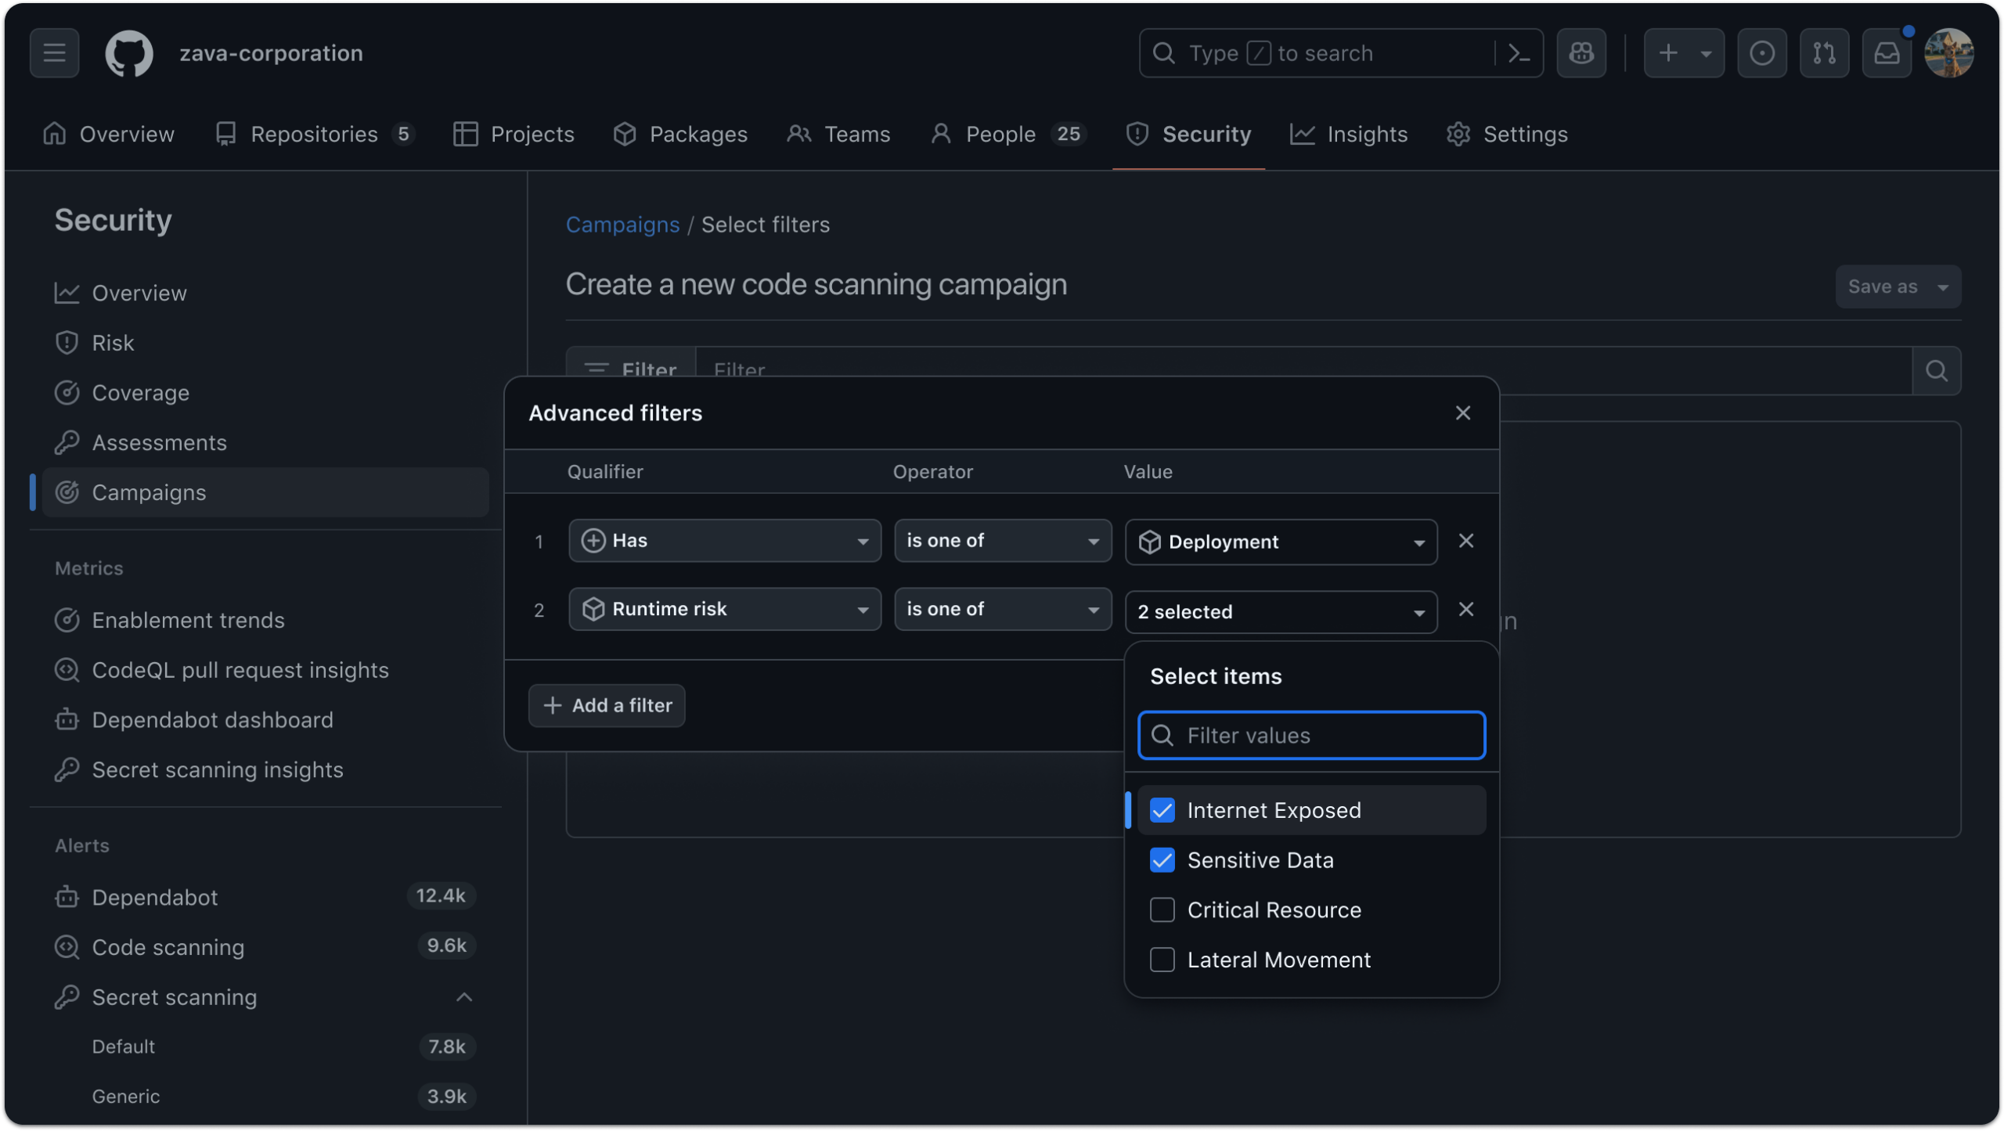2004x1131 pixels.
Task: Click the Filter values input field
Action: pos(1310,735)
